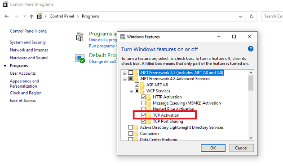Select .NET Framework 3.5 row text
The height and width of the screenshot is (166, 283).
coord(181,72)
